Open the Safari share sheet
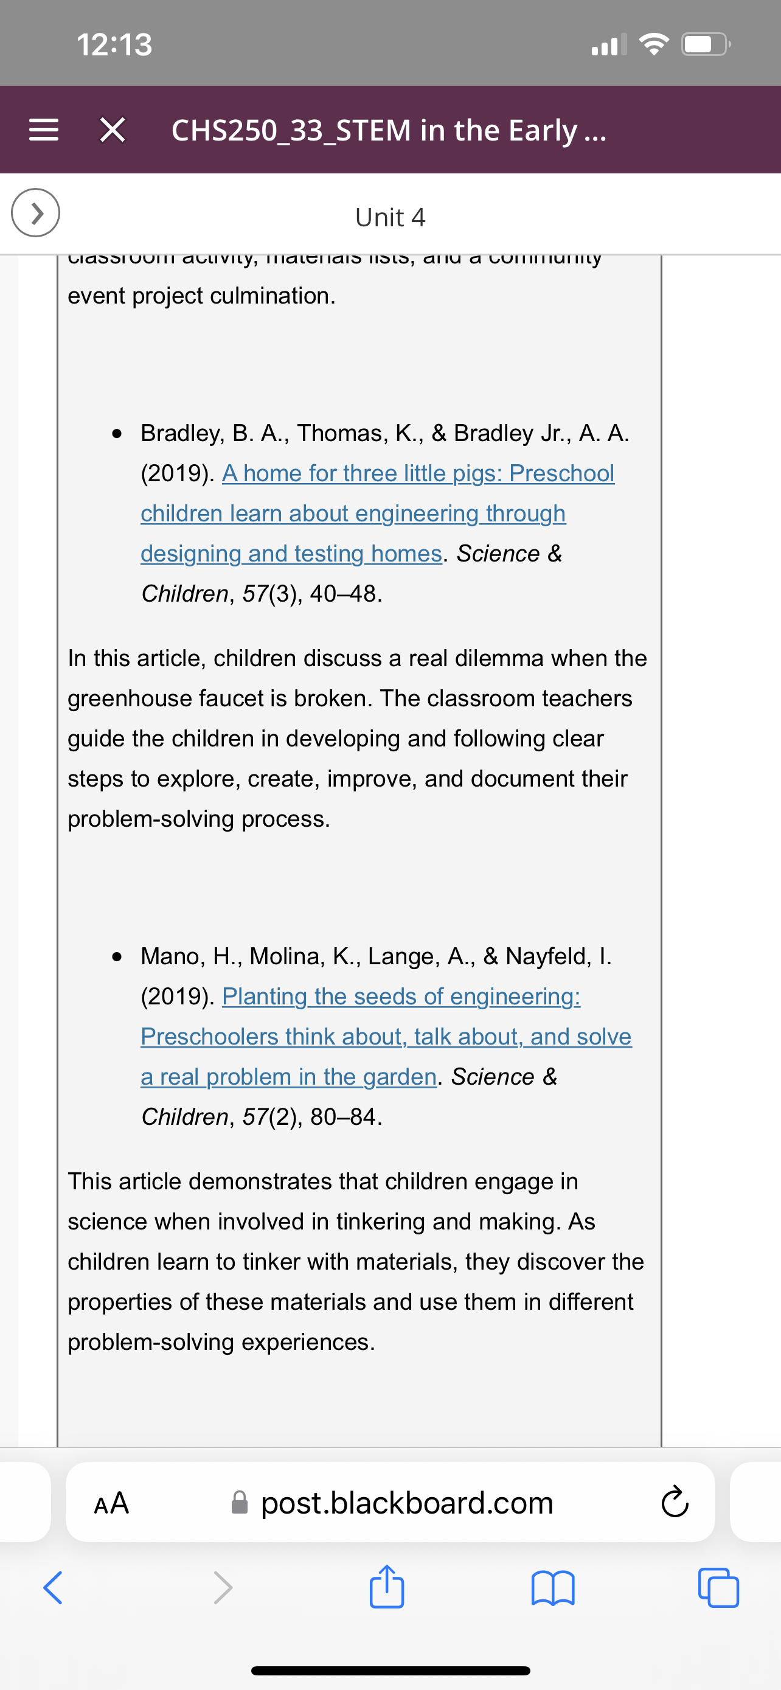This screenshot has width=781, height=1690. [x=387, y=1587]
